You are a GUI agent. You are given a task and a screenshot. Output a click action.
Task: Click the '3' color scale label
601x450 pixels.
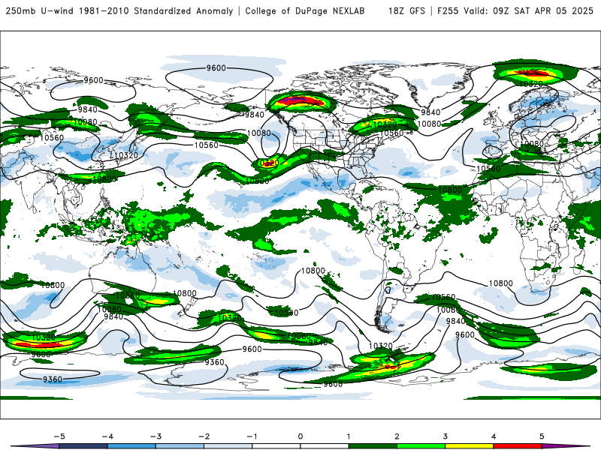pyautogui.click(x=445, y=436)
